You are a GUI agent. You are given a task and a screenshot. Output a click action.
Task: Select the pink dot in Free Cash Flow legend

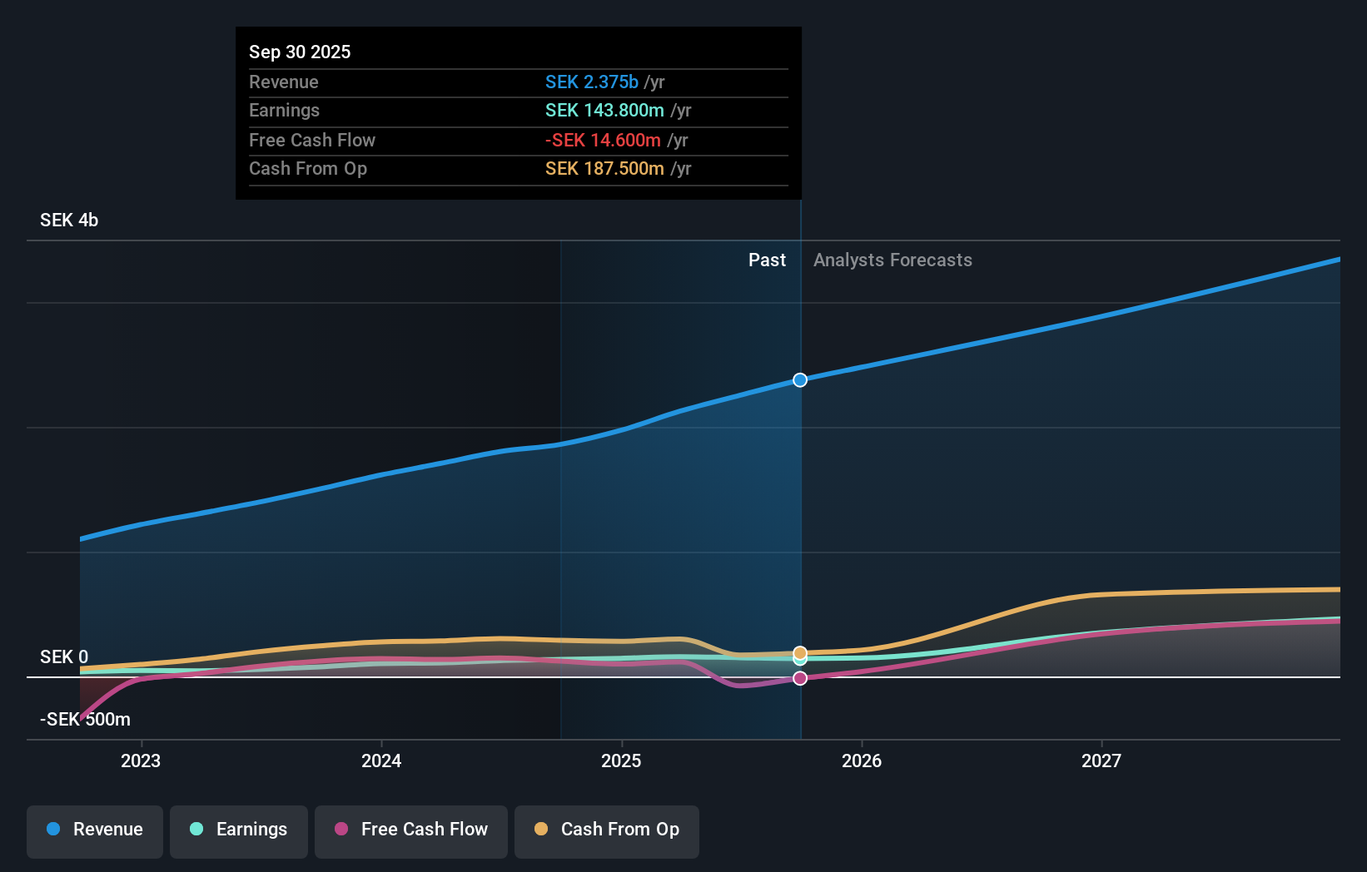[341, 830]
